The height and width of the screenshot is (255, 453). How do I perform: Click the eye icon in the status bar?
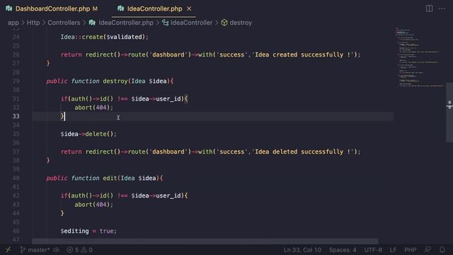click(x=57, y=250)
